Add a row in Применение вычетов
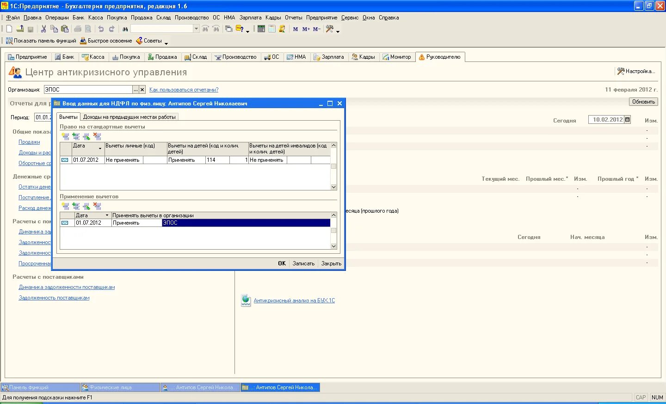The height and width of the screenshot is (404, 666). click(65, 206)
